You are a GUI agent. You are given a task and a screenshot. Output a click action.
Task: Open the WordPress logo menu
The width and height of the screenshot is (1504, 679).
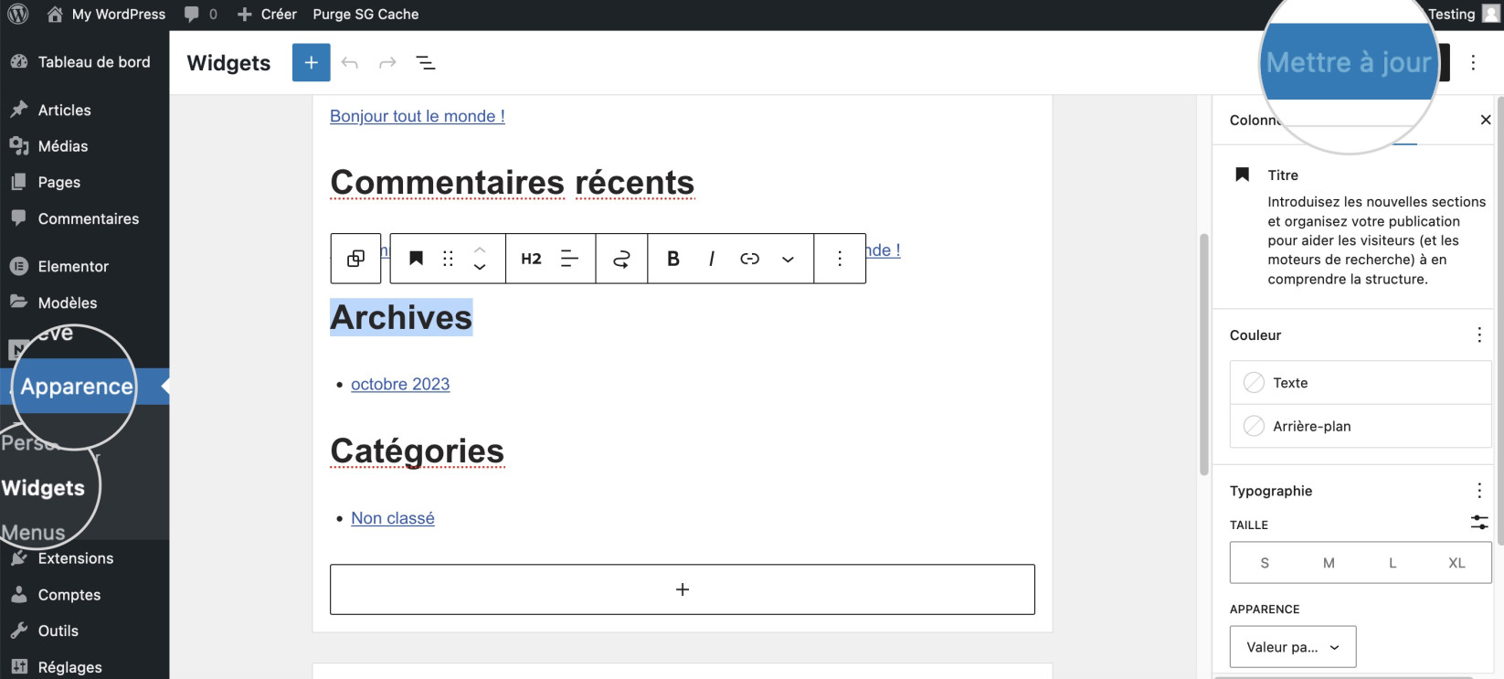17,14
